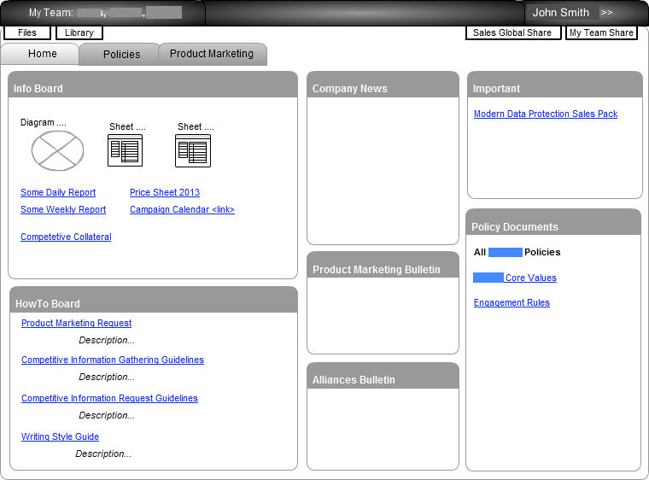Open the Competetive Collateral link
Image resolution: width=649 pixels, height=480 pixels.
point(66,237)
